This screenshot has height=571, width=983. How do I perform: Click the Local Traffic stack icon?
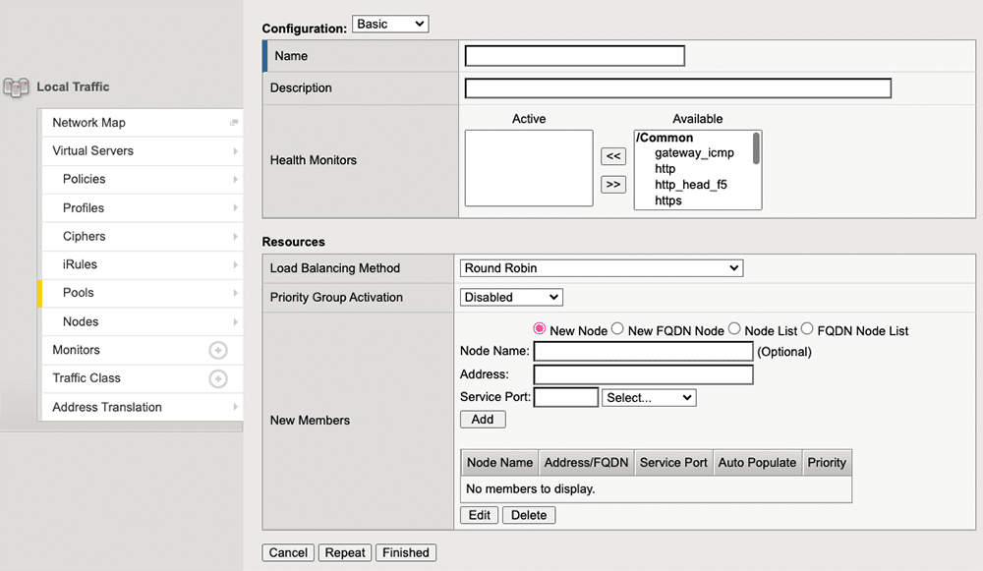(16, 86)
